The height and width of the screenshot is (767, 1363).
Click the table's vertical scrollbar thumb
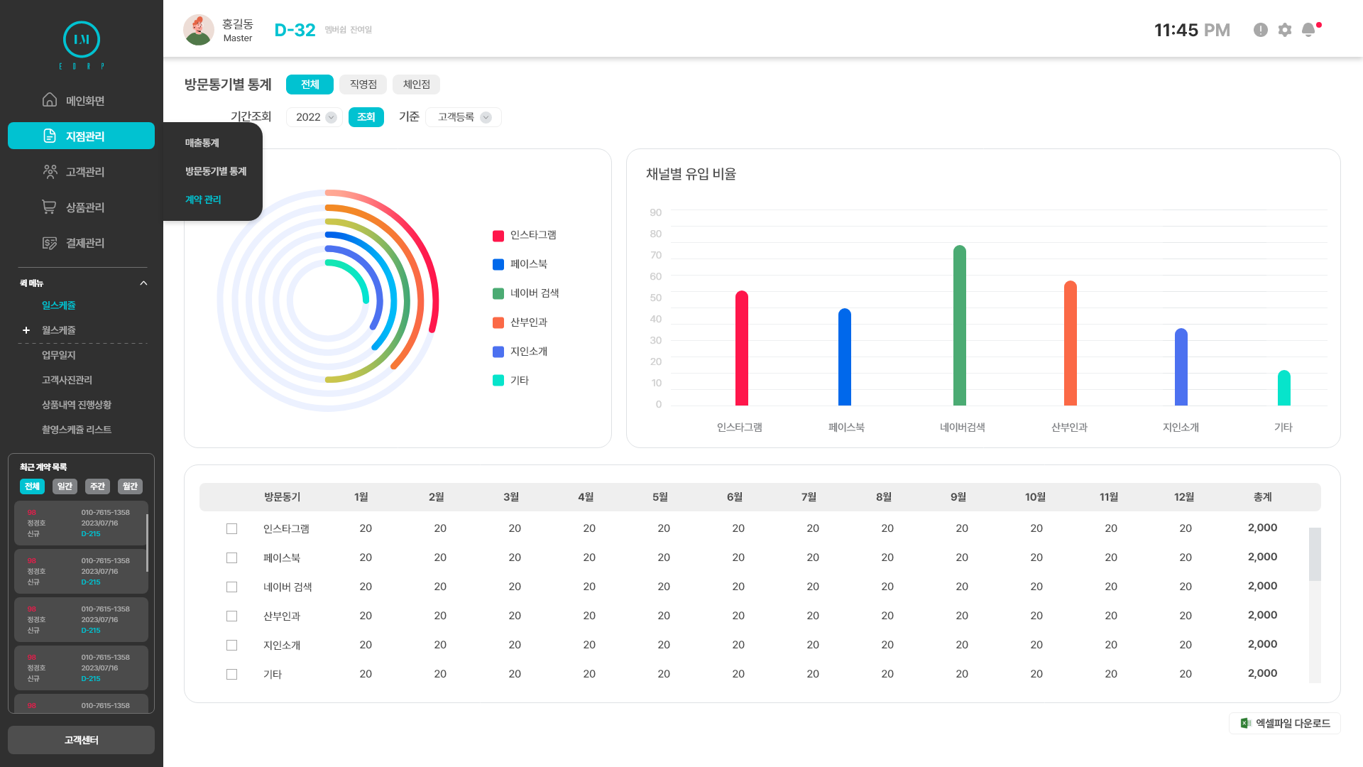point(1315,554)
